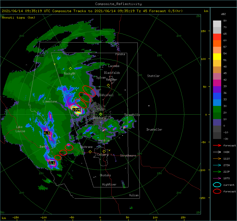Click the green 22JP arrow in the legend
Screen dimensions: 237x221
[217, 172]
